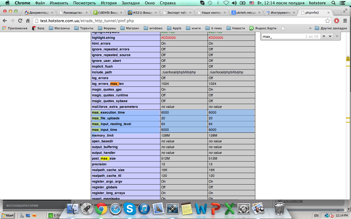
Task: Switch to the Руководство tab
Action: (73, 13)
